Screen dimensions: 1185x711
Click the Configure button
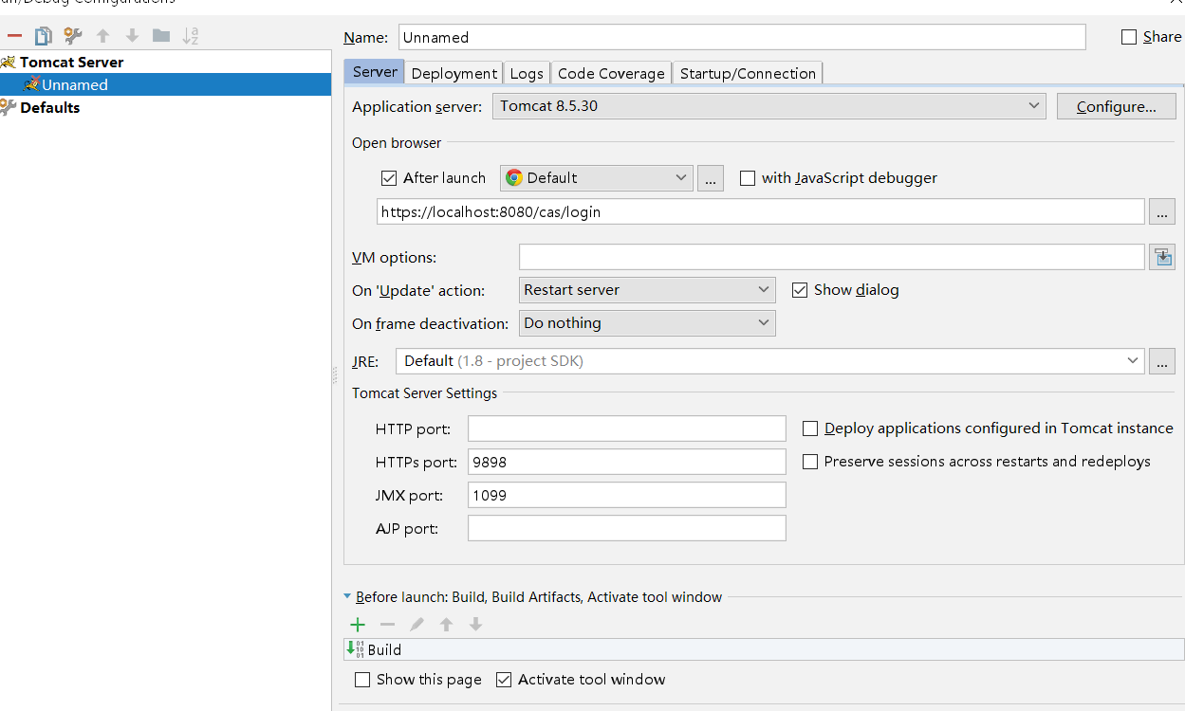click(1116, 105)
